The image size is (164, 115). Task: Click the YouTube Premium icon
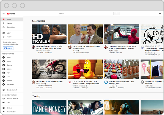tap(3, 99)
